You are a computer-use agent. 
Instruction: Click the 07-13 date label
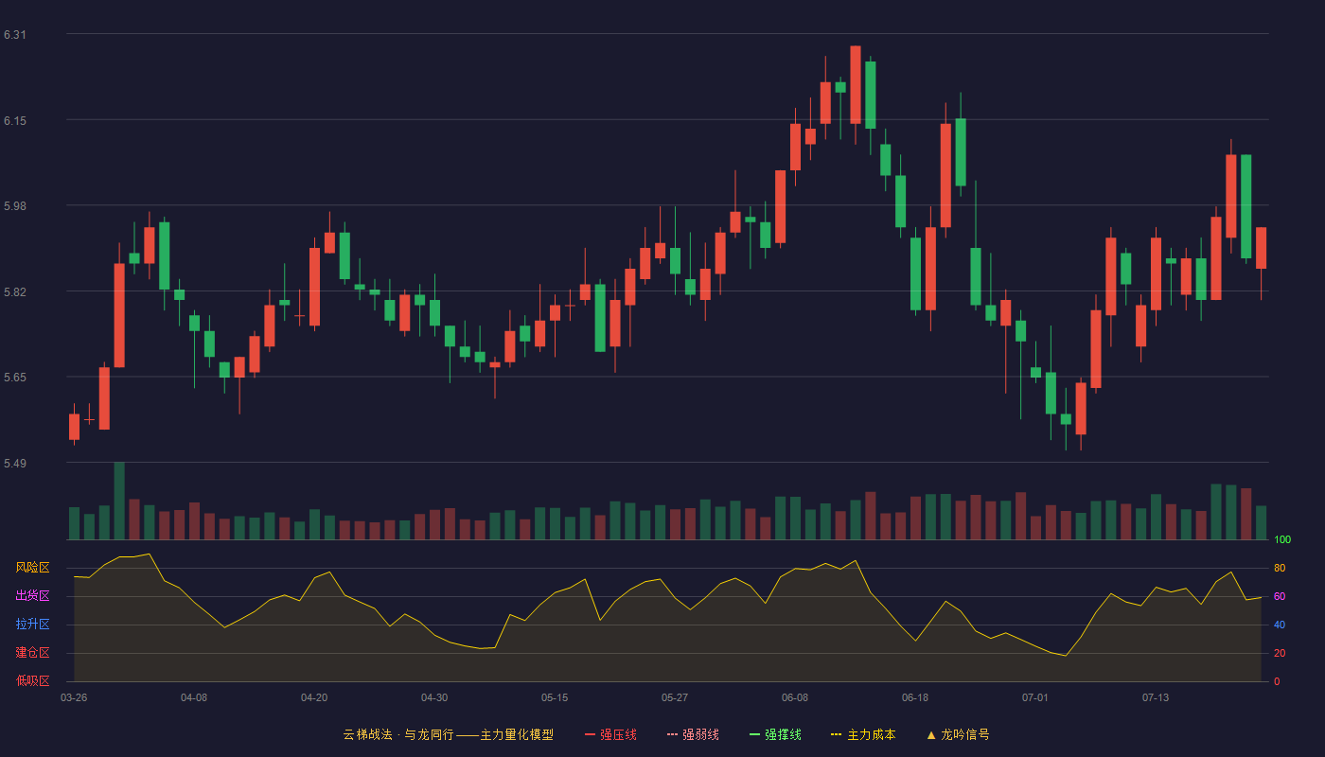click(1156, 697)
